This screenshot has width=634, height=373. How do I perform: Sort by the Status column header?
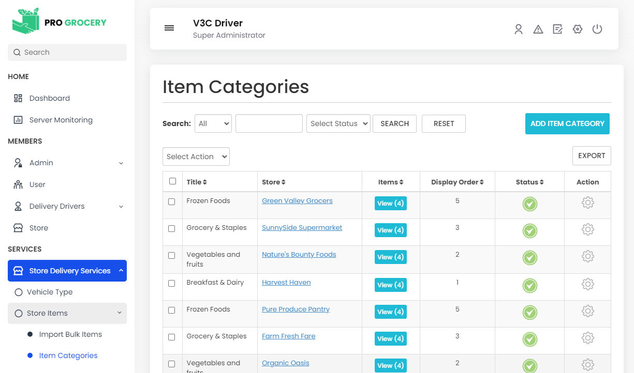coord(529,182)
